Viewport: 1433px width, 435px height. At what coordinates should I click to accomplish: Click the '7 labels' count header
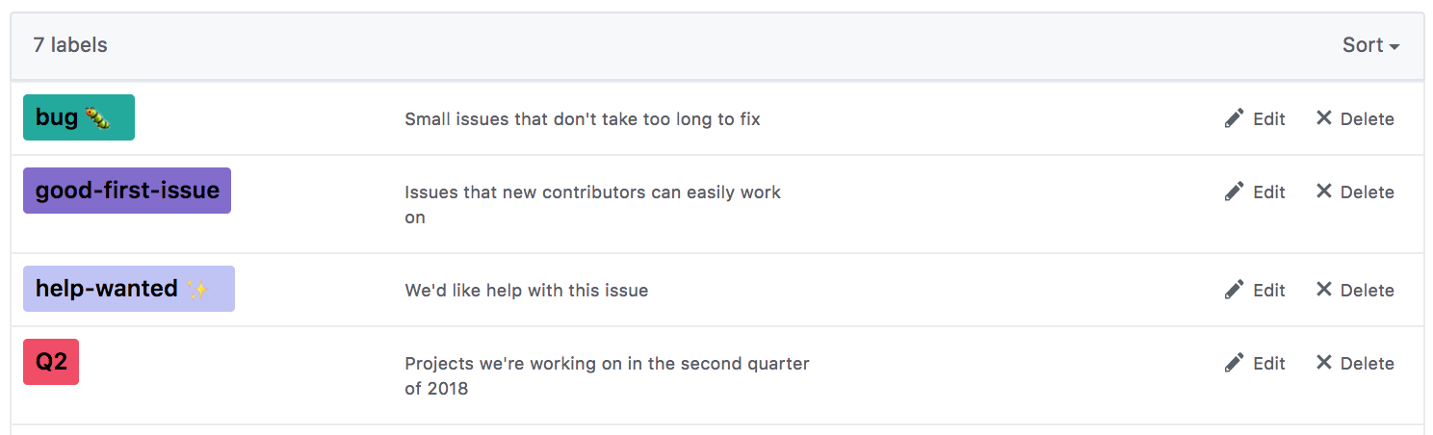click(x=70, y=45)
